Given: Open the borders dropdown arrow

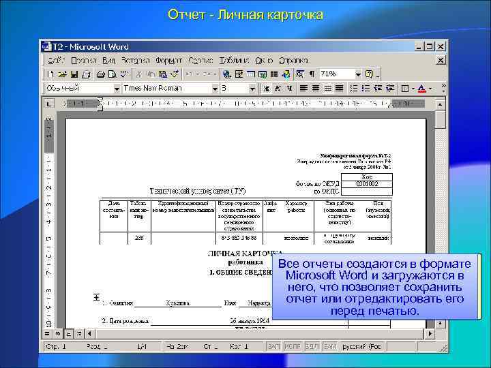Looking at the screenshot, I should click(x=413, y=89).
